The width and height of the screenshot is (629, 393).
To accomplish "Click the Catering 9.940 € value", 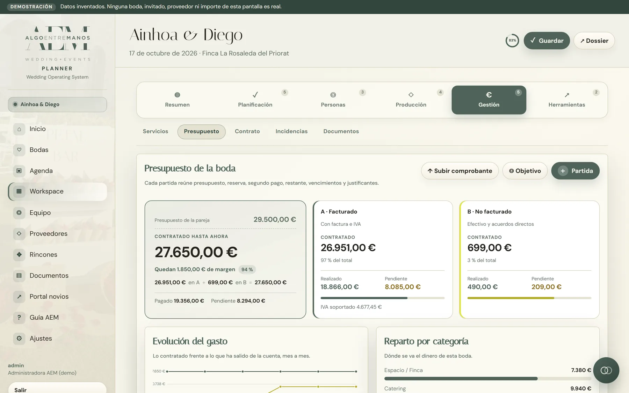I will click(581, 388).
